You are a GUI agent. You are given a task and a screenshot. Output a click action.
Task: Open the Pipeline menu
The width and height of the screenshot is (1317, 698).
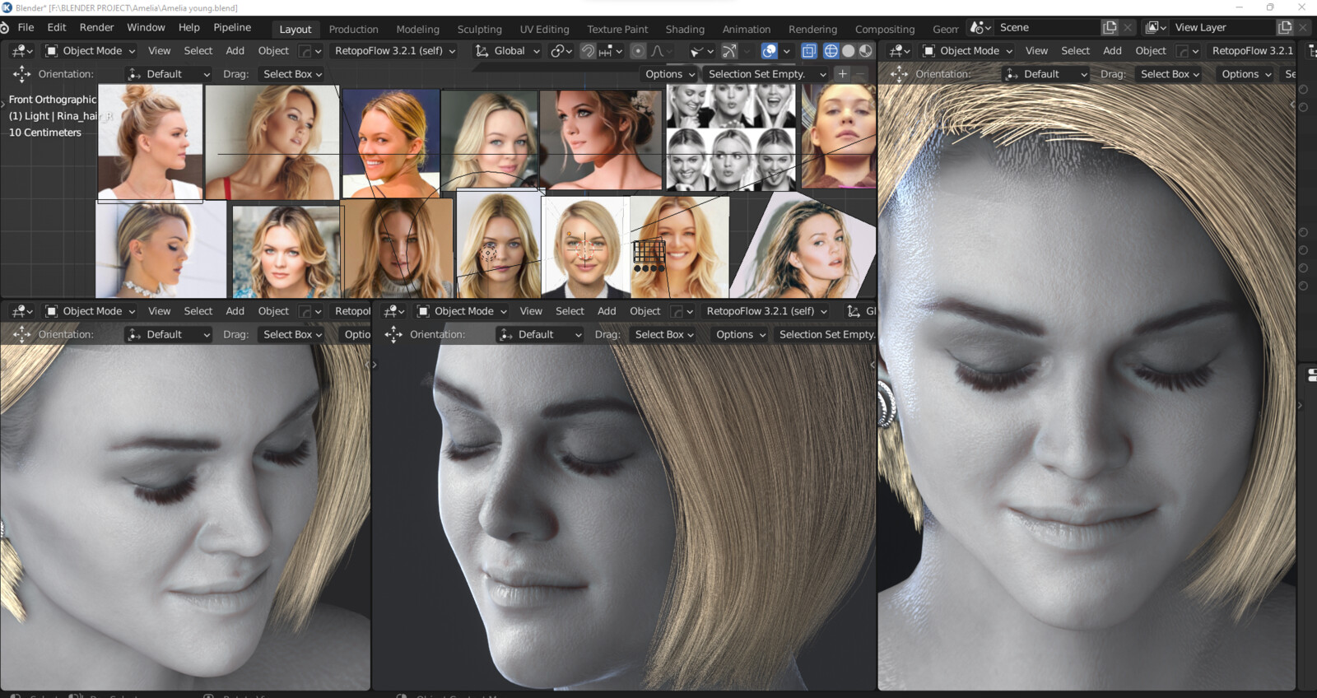(232, 27)
